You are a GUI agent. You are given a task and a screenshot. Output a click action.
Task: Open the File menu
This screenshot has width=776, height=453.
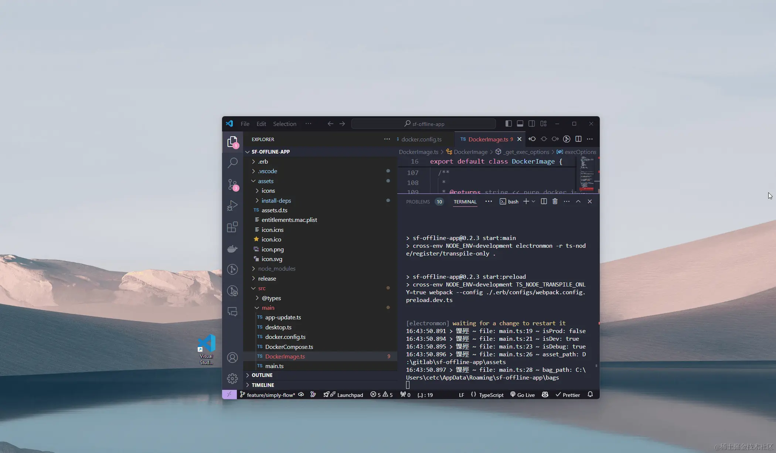coord(245,124)
